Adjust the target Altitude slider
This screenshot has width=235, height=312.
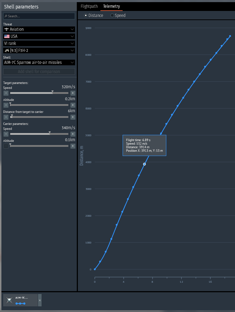39,105
